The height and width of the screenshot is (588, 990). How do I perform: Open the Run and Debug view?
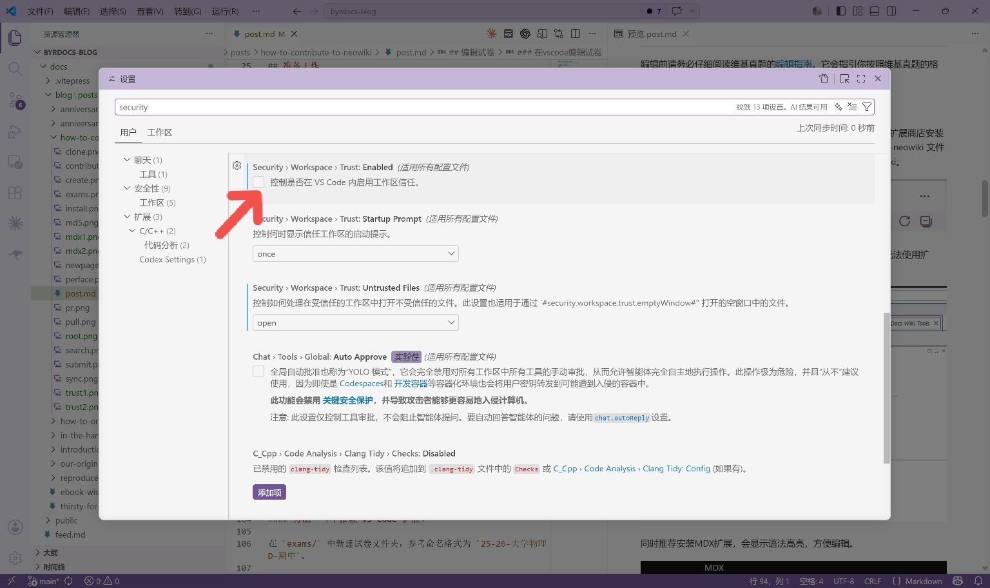pos(15,132)
